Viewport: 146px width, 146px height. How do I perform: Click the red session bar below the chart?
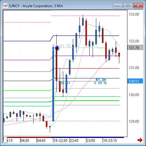(x=29, y=137)
